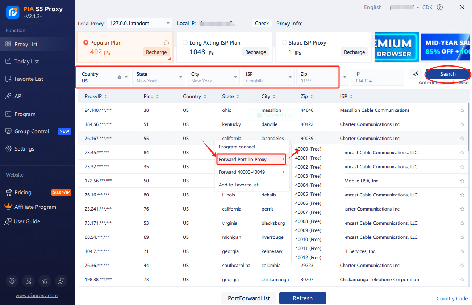Click the broom clear-filters icon
The width and height of the screenshot is (472, 305).
tap(415, 74)
